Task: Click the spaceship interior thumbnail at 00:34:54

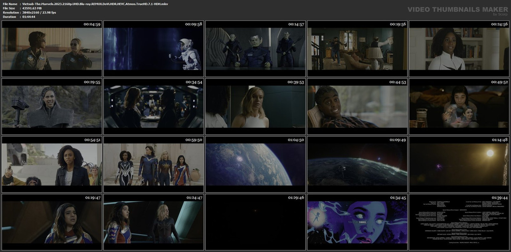Action: point(154,106)
